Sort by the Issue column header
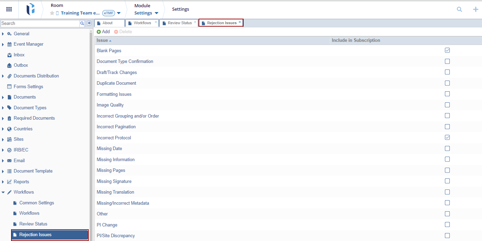The width and height of the screenshot is (482, 241). point(102,40)
